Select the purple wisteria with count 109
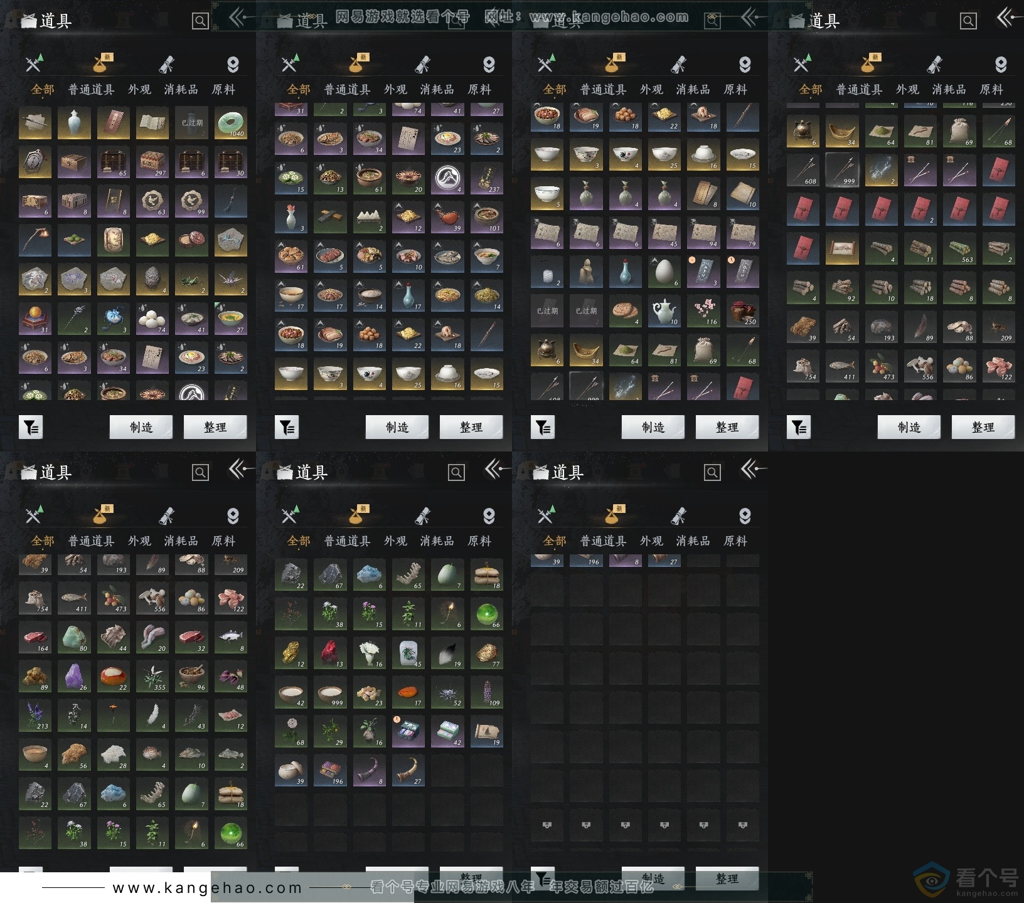This screenshot has width=1024, height=903. coord(486,692)
